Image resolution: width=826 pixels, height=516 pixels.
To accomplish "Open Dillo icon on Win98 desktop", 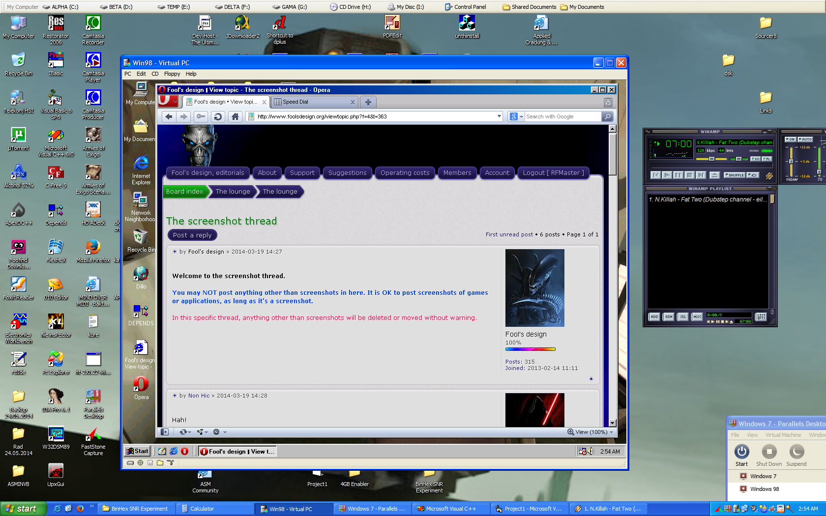I will (141, 277).
